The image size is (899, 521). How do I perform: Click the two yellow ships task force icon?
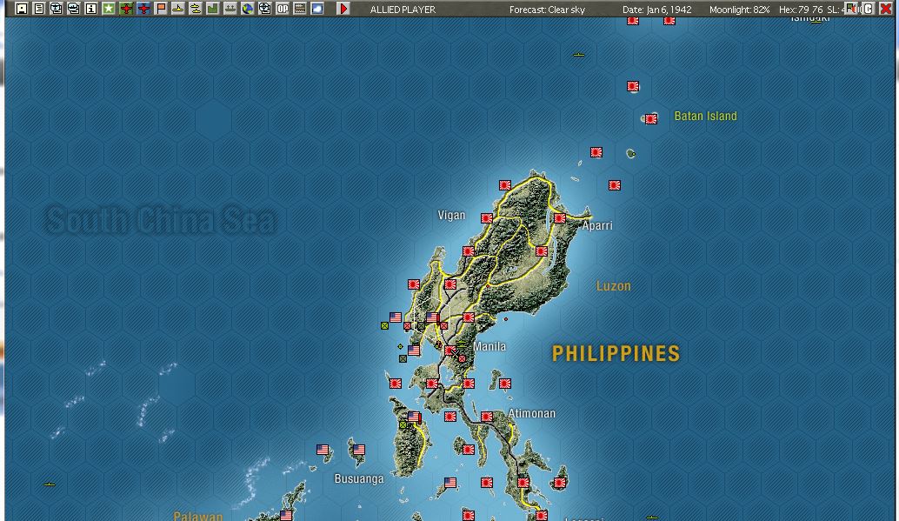[196, 9]
